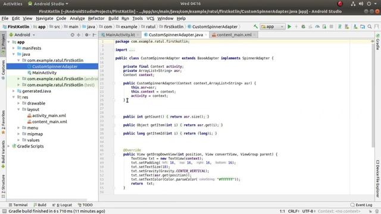381x214 pixels.
Task: Click the gray Stop square icon
Action: [331, 26]
